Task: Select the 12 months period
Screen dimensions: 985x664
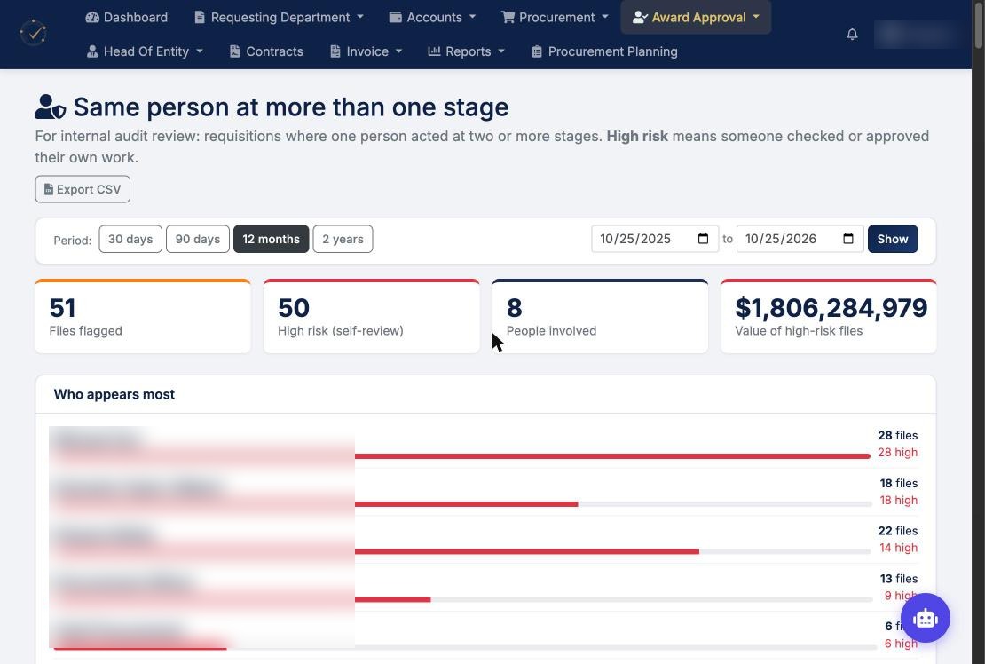Action: pos(271,239)
